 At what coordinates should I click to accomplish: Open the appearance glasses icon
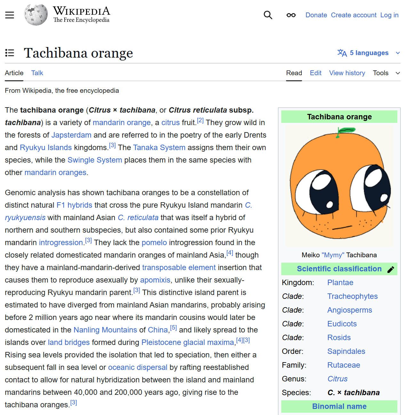[x=291, y=15]
